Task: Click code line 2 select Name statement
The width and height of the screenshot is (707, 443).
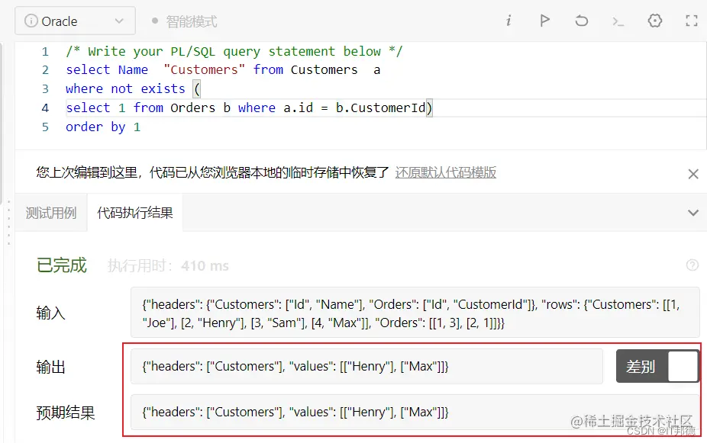Action: (223, 70)
